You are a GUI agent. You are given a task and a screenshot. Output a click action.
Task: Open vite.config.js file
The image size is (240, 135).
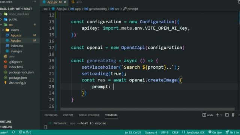click(17, 83)
